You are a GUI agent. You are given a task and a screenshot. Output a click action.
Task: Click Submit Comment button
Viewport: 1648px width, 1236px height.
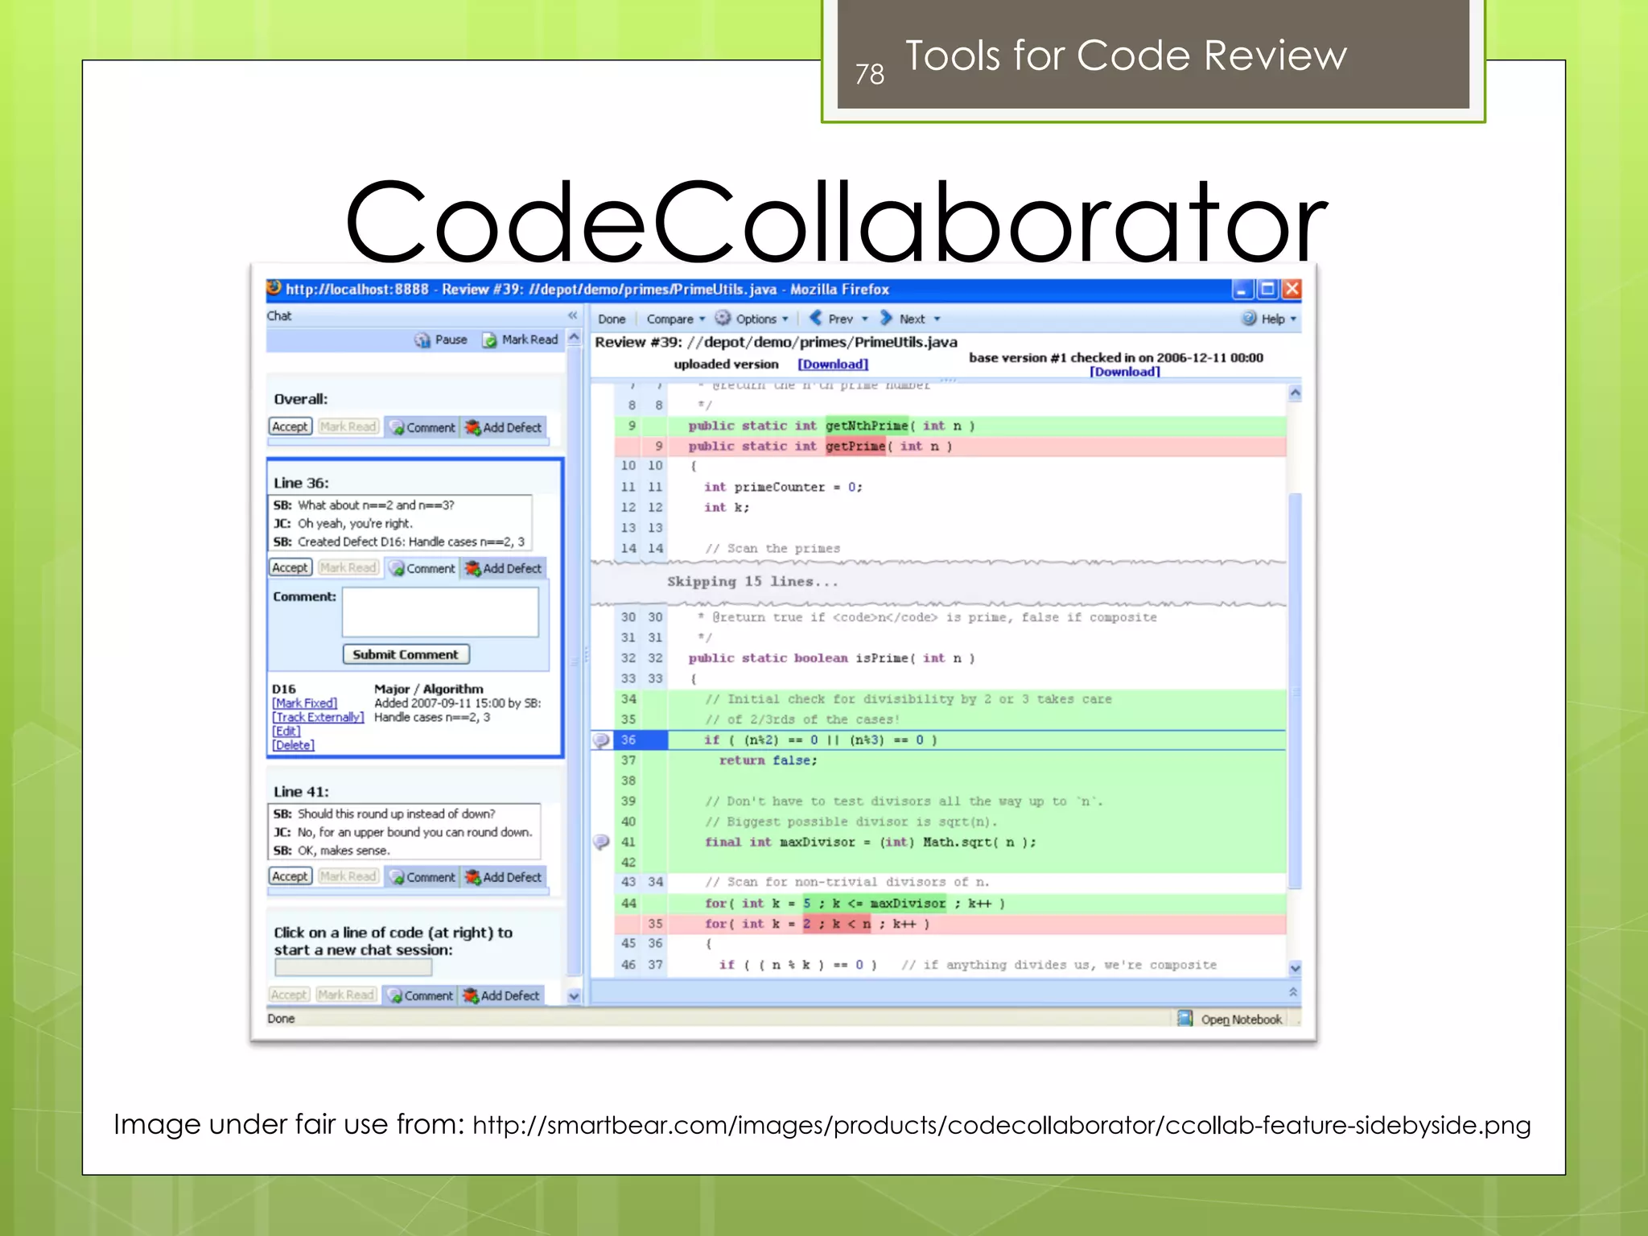click(406, 654)
